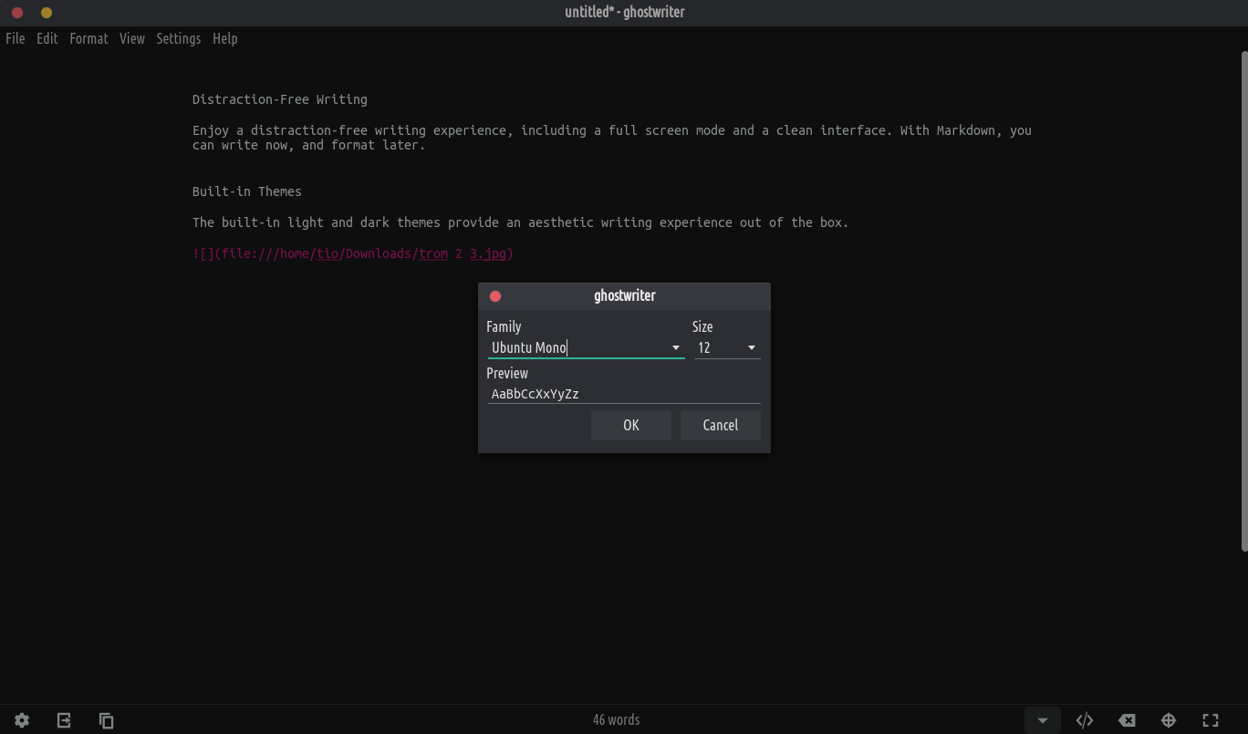Image resolution: width=1248 pixels, height=734 pixels.
Task: Click the copy HTML icon
Action: tap(106, 720)
